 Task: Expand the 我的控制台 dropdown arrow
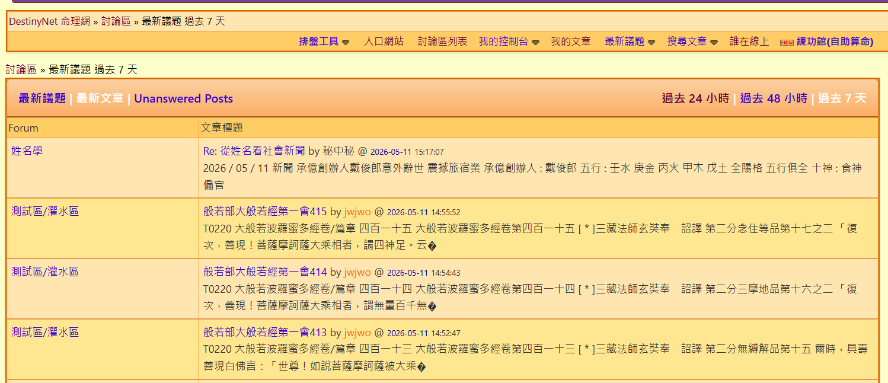pos(535,42)
